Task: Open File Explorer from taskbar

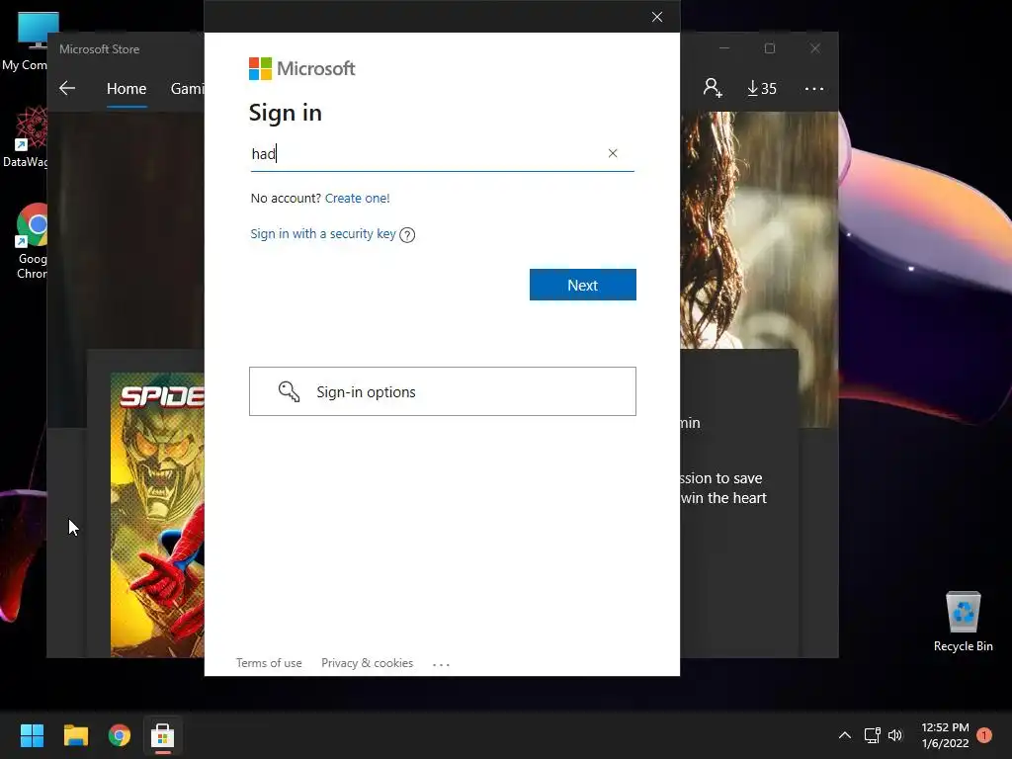Action: [x=75, y=735]
